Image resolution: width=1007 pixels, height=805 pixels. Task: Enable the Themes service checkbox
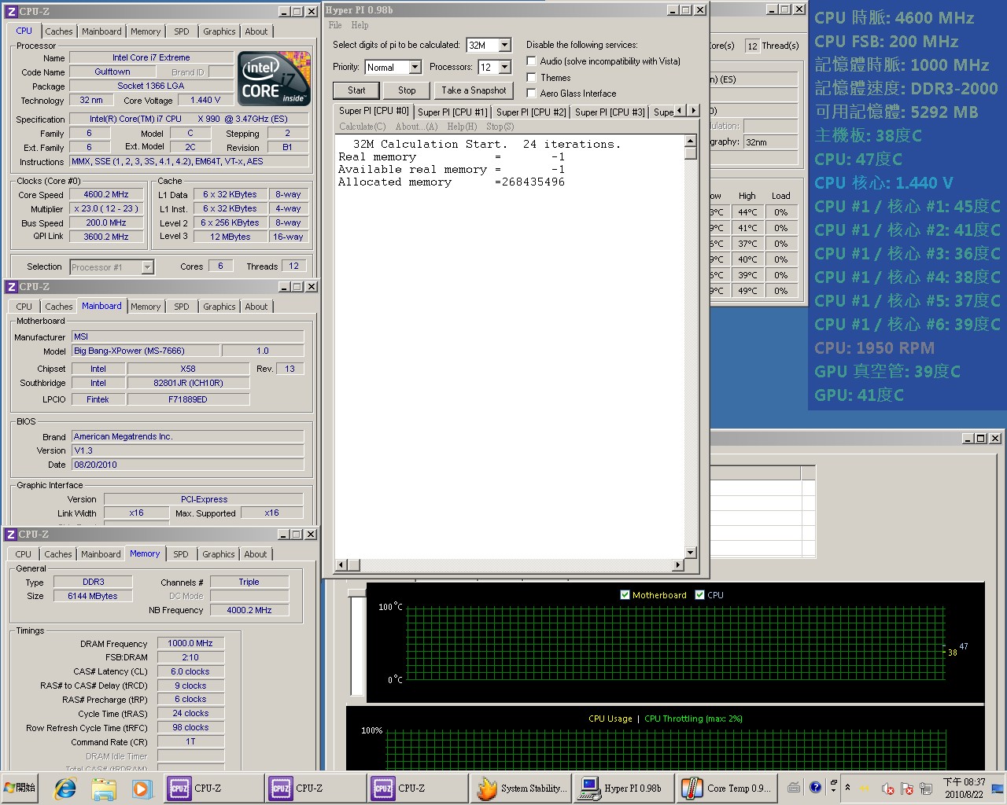(532, 77)
